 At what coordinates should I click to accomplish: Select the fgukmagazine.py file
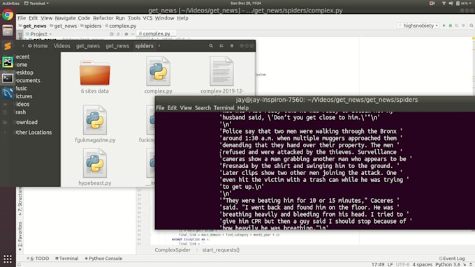[95, 120]
